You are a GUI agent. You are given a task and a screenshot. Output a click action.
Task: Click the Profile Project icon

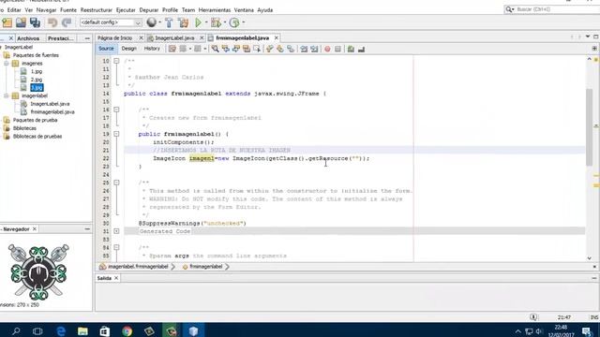click(234, 22)
